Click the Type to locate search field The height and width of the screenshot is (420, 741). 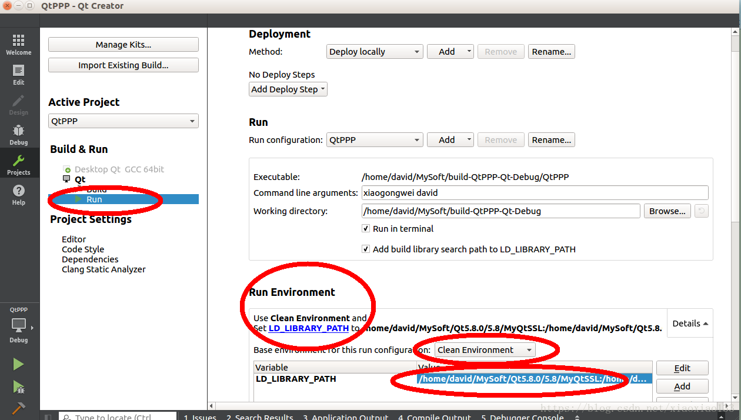coord(117,416)
